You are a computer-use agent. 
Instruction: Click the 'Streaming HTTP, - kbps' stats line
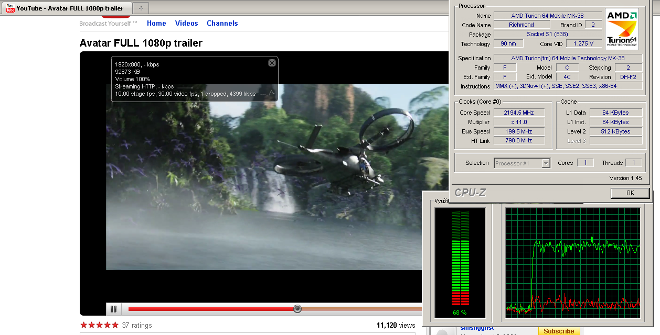tap(144, 86)
